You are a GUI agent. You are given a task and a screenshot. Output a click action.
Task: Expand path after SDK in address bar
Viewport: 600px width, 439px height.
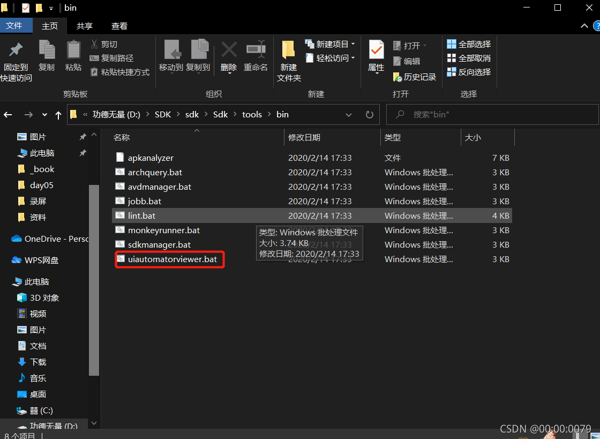tap(178, 114)
